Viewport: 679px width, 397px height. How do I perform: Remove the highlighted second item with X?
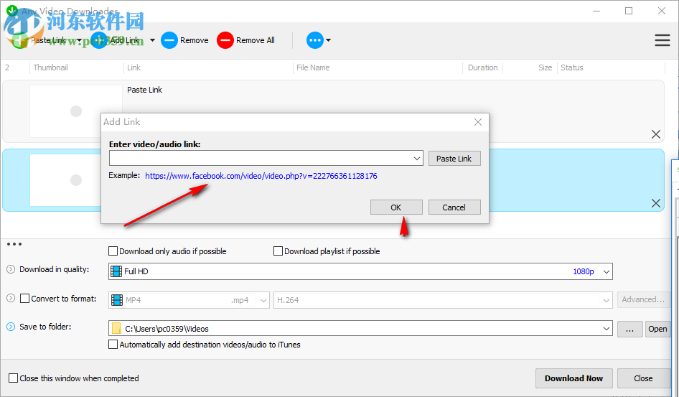pyautogui.click(x=655, y=203)
